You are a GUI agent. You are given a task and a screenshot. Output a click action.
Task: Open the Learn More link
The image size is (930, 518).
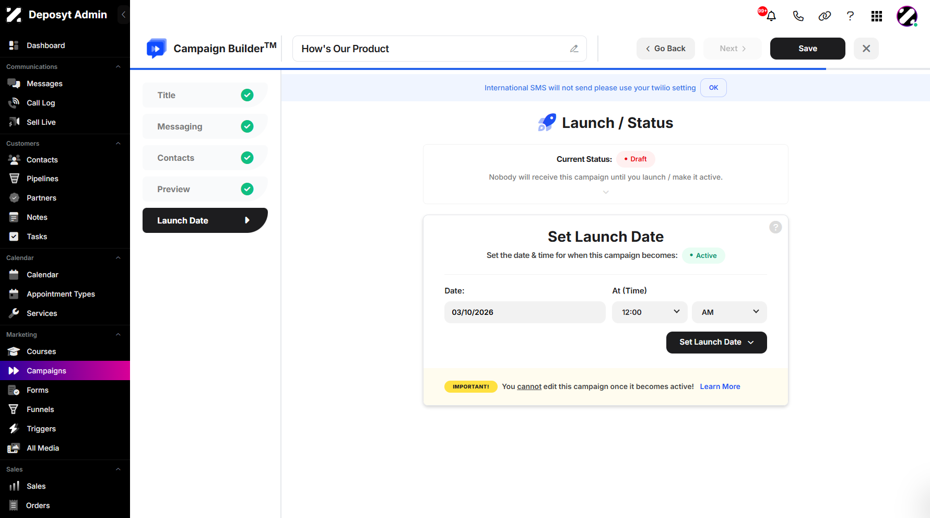coord(720,386)
